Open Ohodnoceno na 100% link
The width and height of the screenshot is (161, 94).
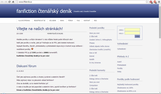pyautogui.click(x=125, y=88)
